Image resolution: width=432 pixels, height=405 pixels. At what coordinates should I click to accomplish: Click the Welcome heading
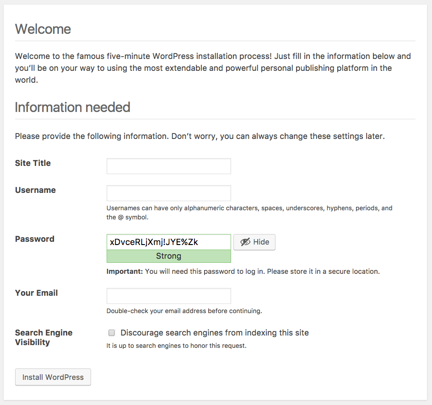coord(43,29)
